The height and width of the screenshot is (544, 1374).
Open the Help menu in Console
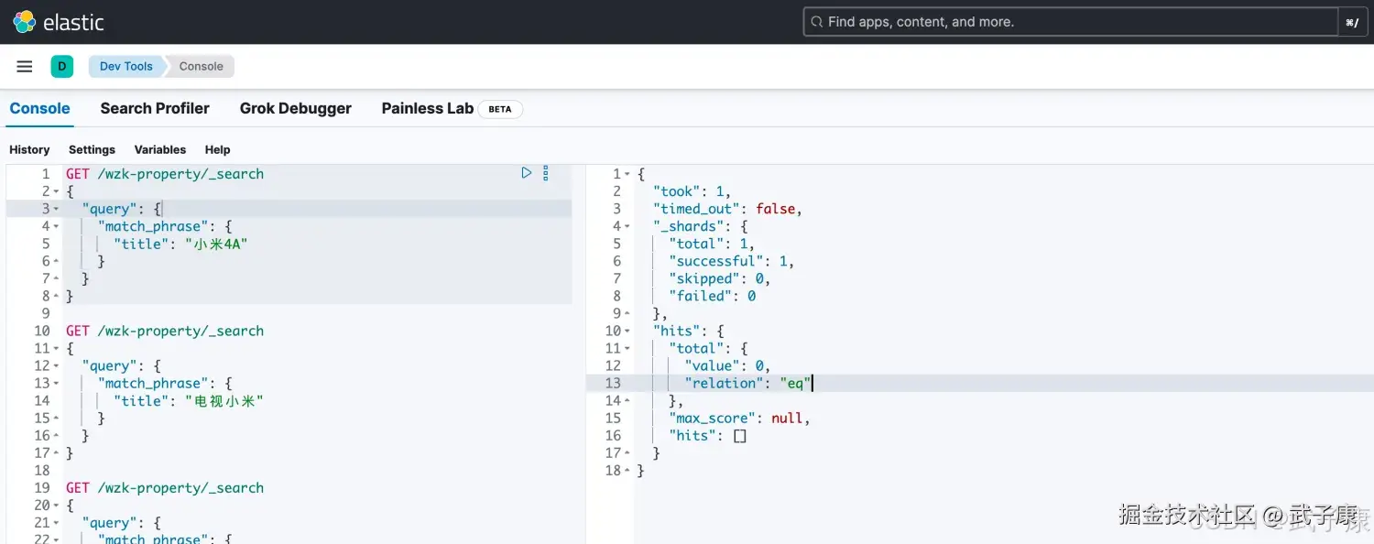point(217,149)
